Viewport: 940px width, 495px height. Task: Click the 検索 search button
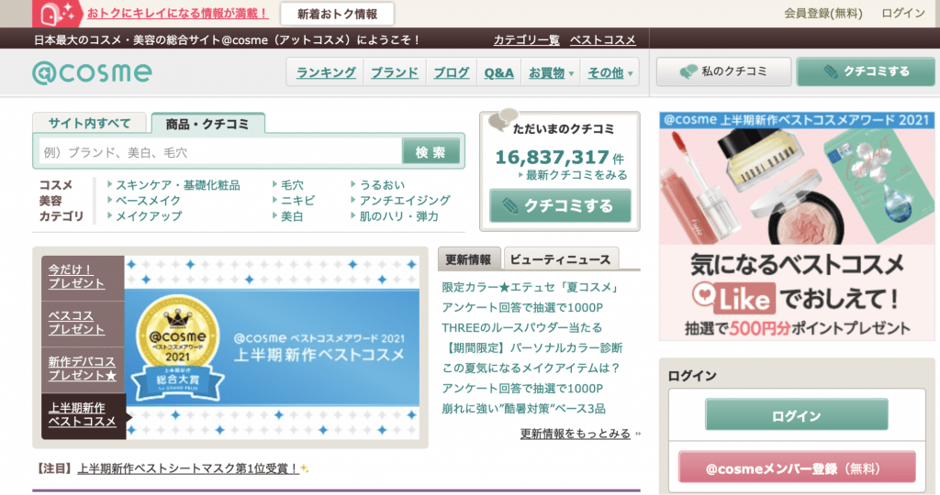tap(431, 152)
